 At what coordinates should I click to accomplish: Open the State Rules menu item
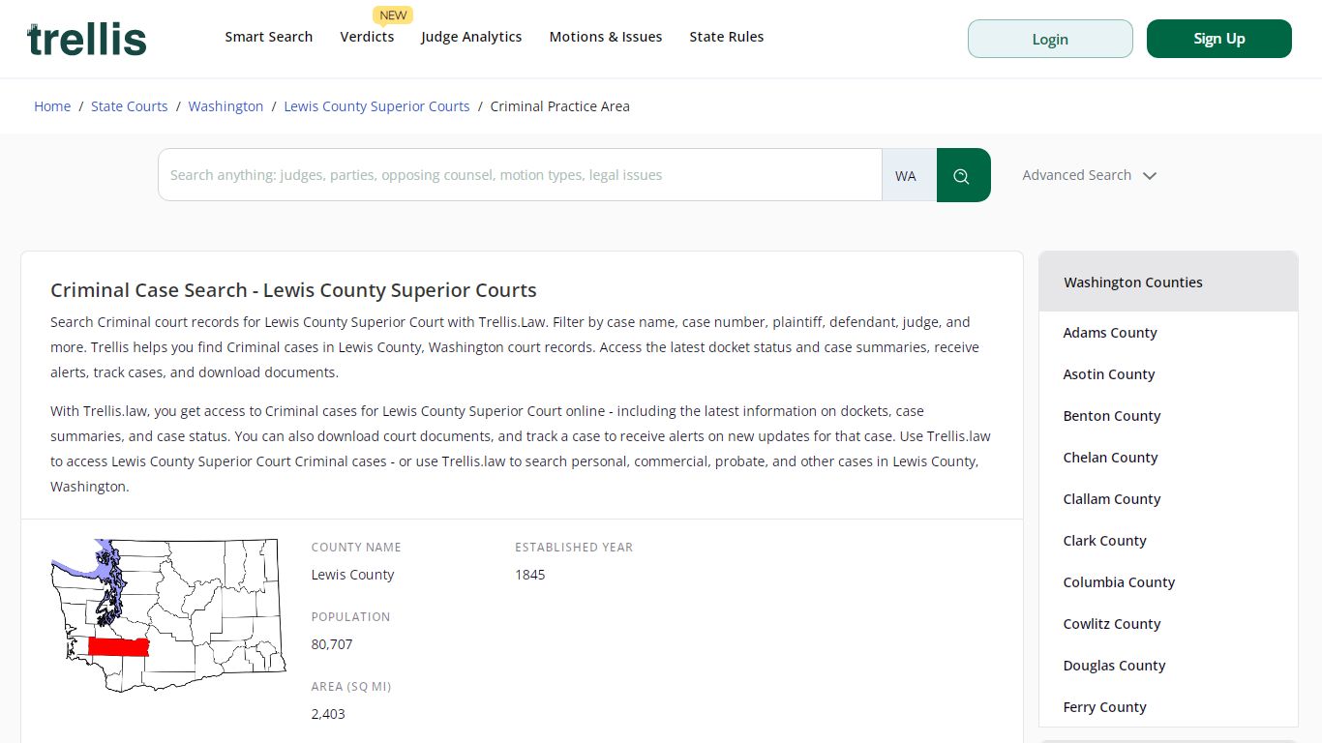pyautogui.click(x=727, y=37)
